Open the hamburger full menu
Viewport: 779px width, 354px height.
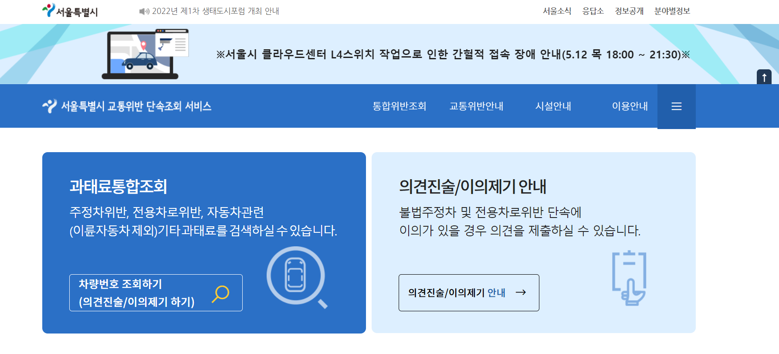pyautogui.click(x=677, y=106)
